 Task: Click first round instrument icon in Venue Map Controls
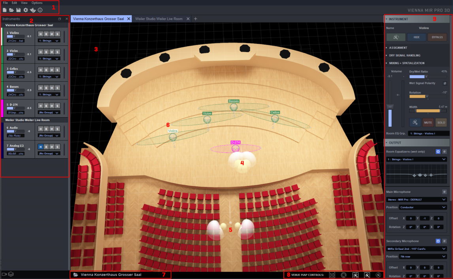pos(344,275)
